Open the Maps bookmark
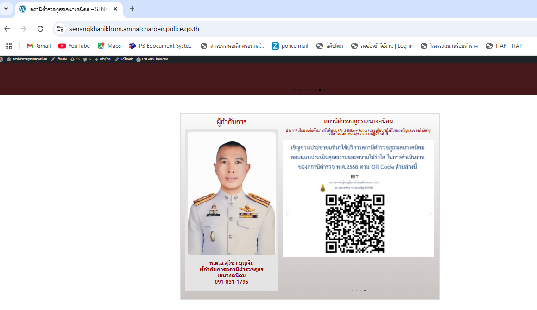 109,46
